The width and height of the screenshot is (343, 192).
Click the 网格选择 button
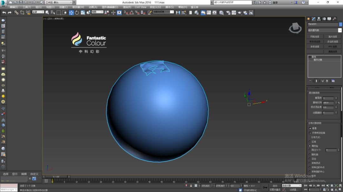(x=315, y=37)
